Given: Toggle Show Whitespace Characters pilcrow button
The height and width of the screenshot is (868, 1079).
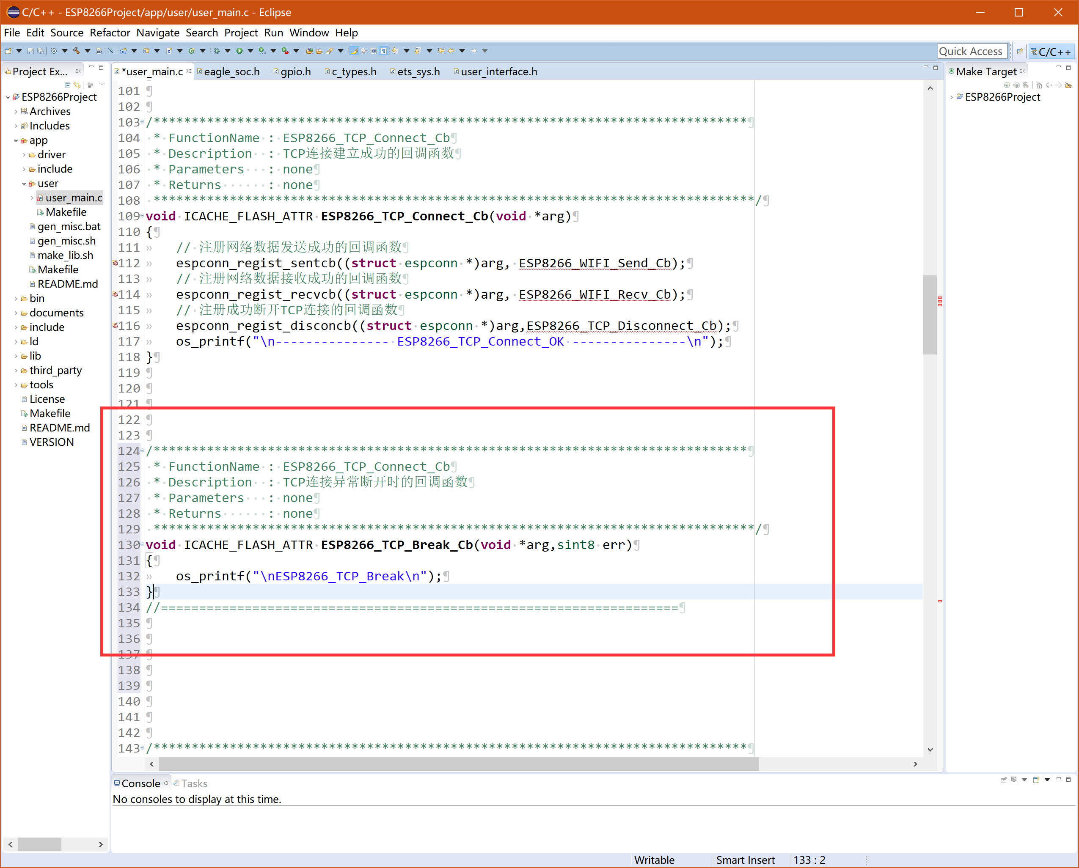Looking at the screenshot, I should 384,50.
